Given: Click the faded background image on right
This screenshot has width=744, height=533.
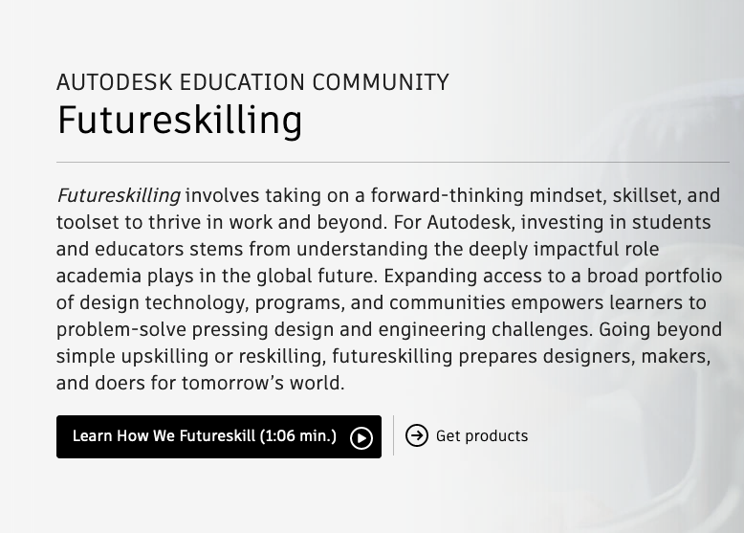Looking at the screenshot, I should point(665,266).
